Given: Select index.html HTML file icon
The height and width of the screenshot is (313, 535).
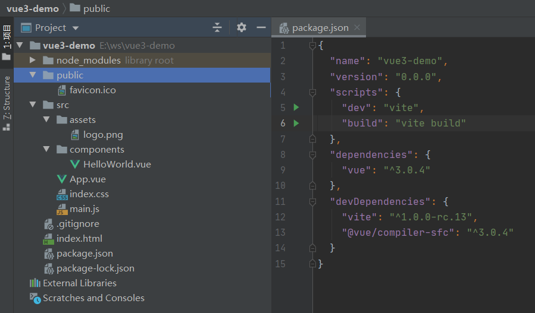Looking at the screenshot, I should click(48, 239).
